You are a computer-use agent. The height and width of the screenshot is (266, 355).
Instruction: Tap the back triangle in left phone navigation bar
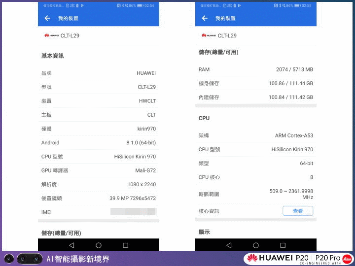point(71,245)
